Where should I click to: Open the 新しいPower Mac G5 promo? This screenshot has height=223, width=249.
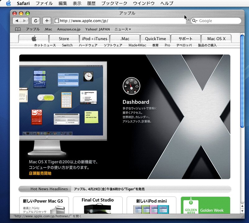[x=44, y=205]
